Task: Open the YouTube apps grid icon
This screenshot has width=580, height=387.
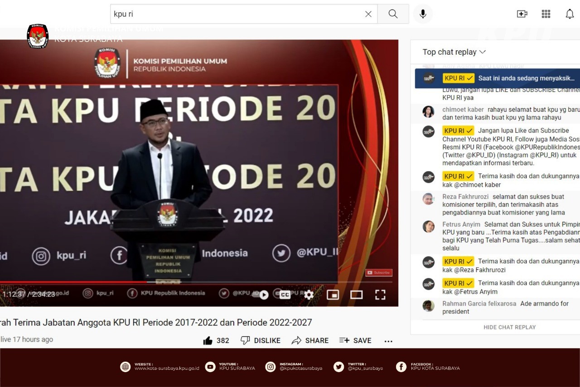Action: (546, 14)
